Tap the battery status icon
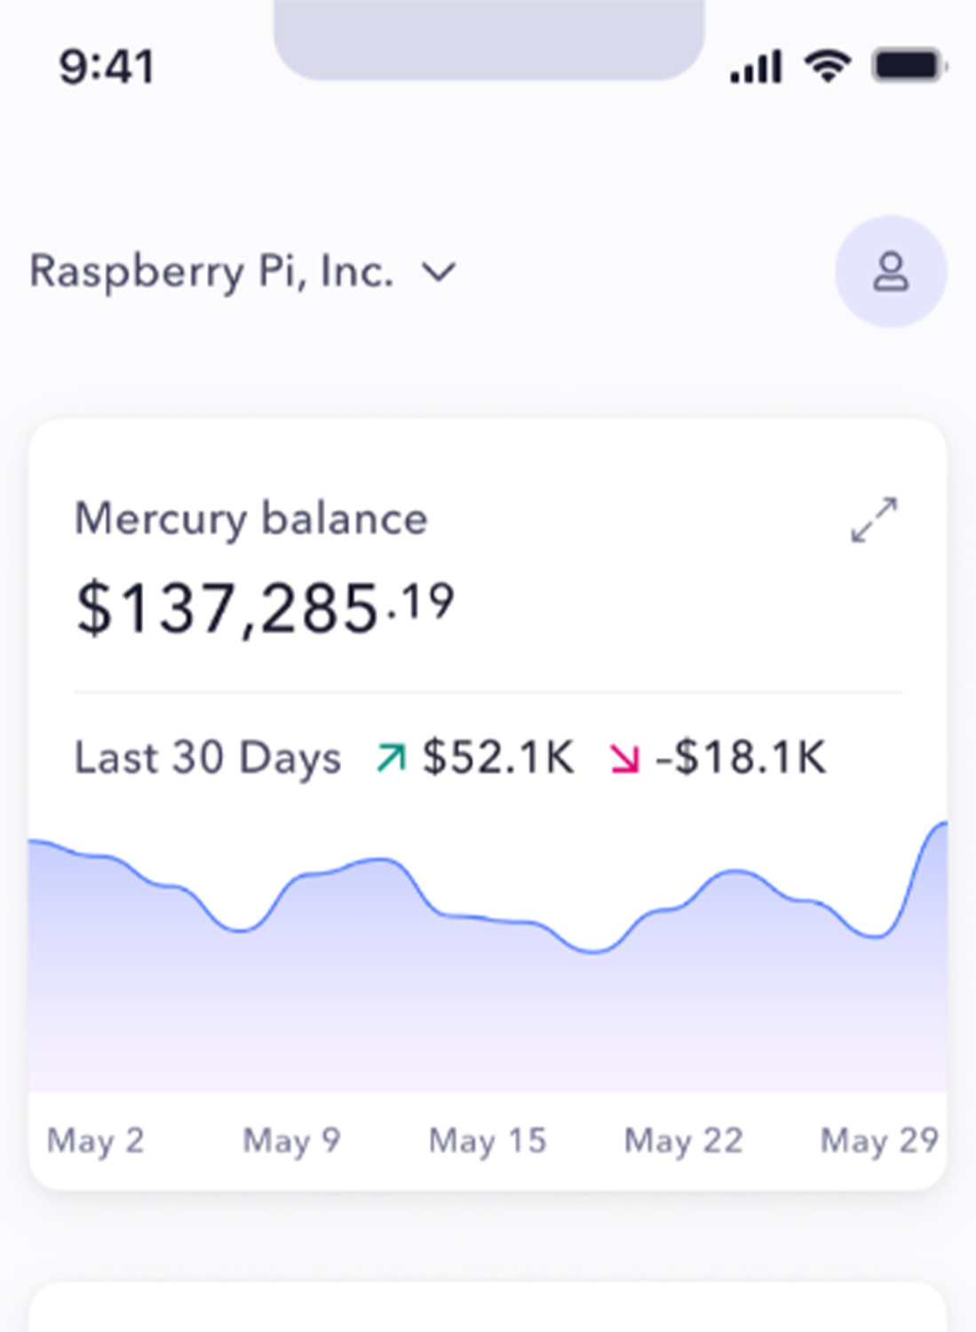 (909, 67)
